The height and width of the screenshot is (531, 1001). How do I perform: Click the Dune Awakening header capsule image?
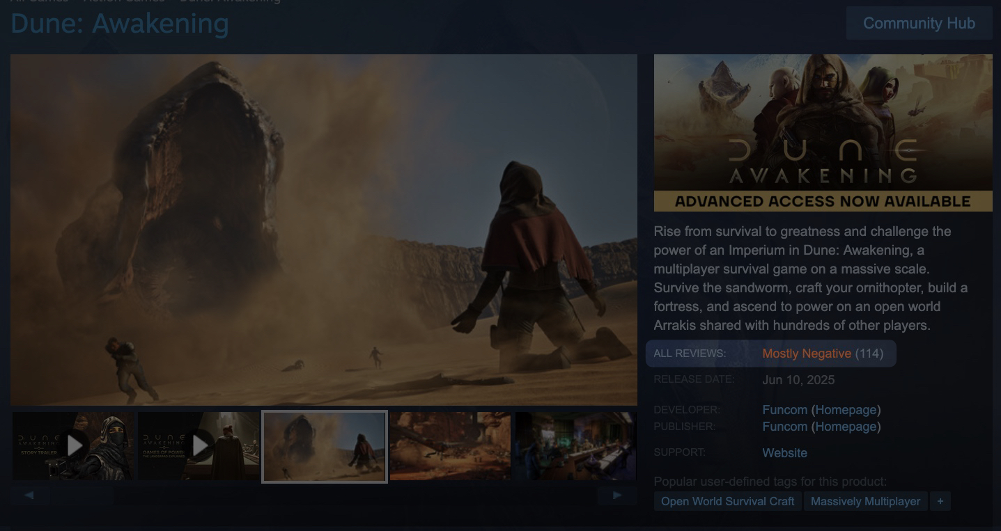(x=823, y=133)
